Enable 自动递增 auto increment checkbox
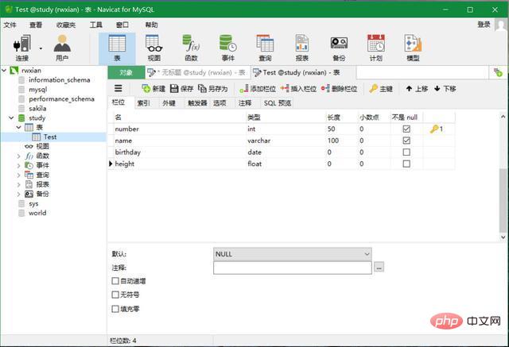Viewport: 509px width, 347px height. tap(115, 281)
